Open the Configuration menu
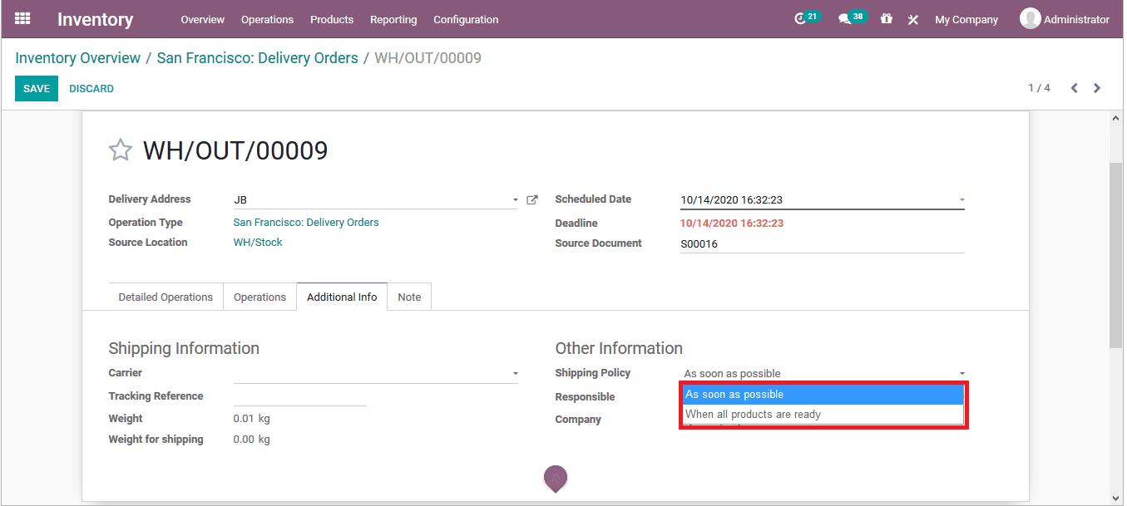 click(x=466, y=19)
